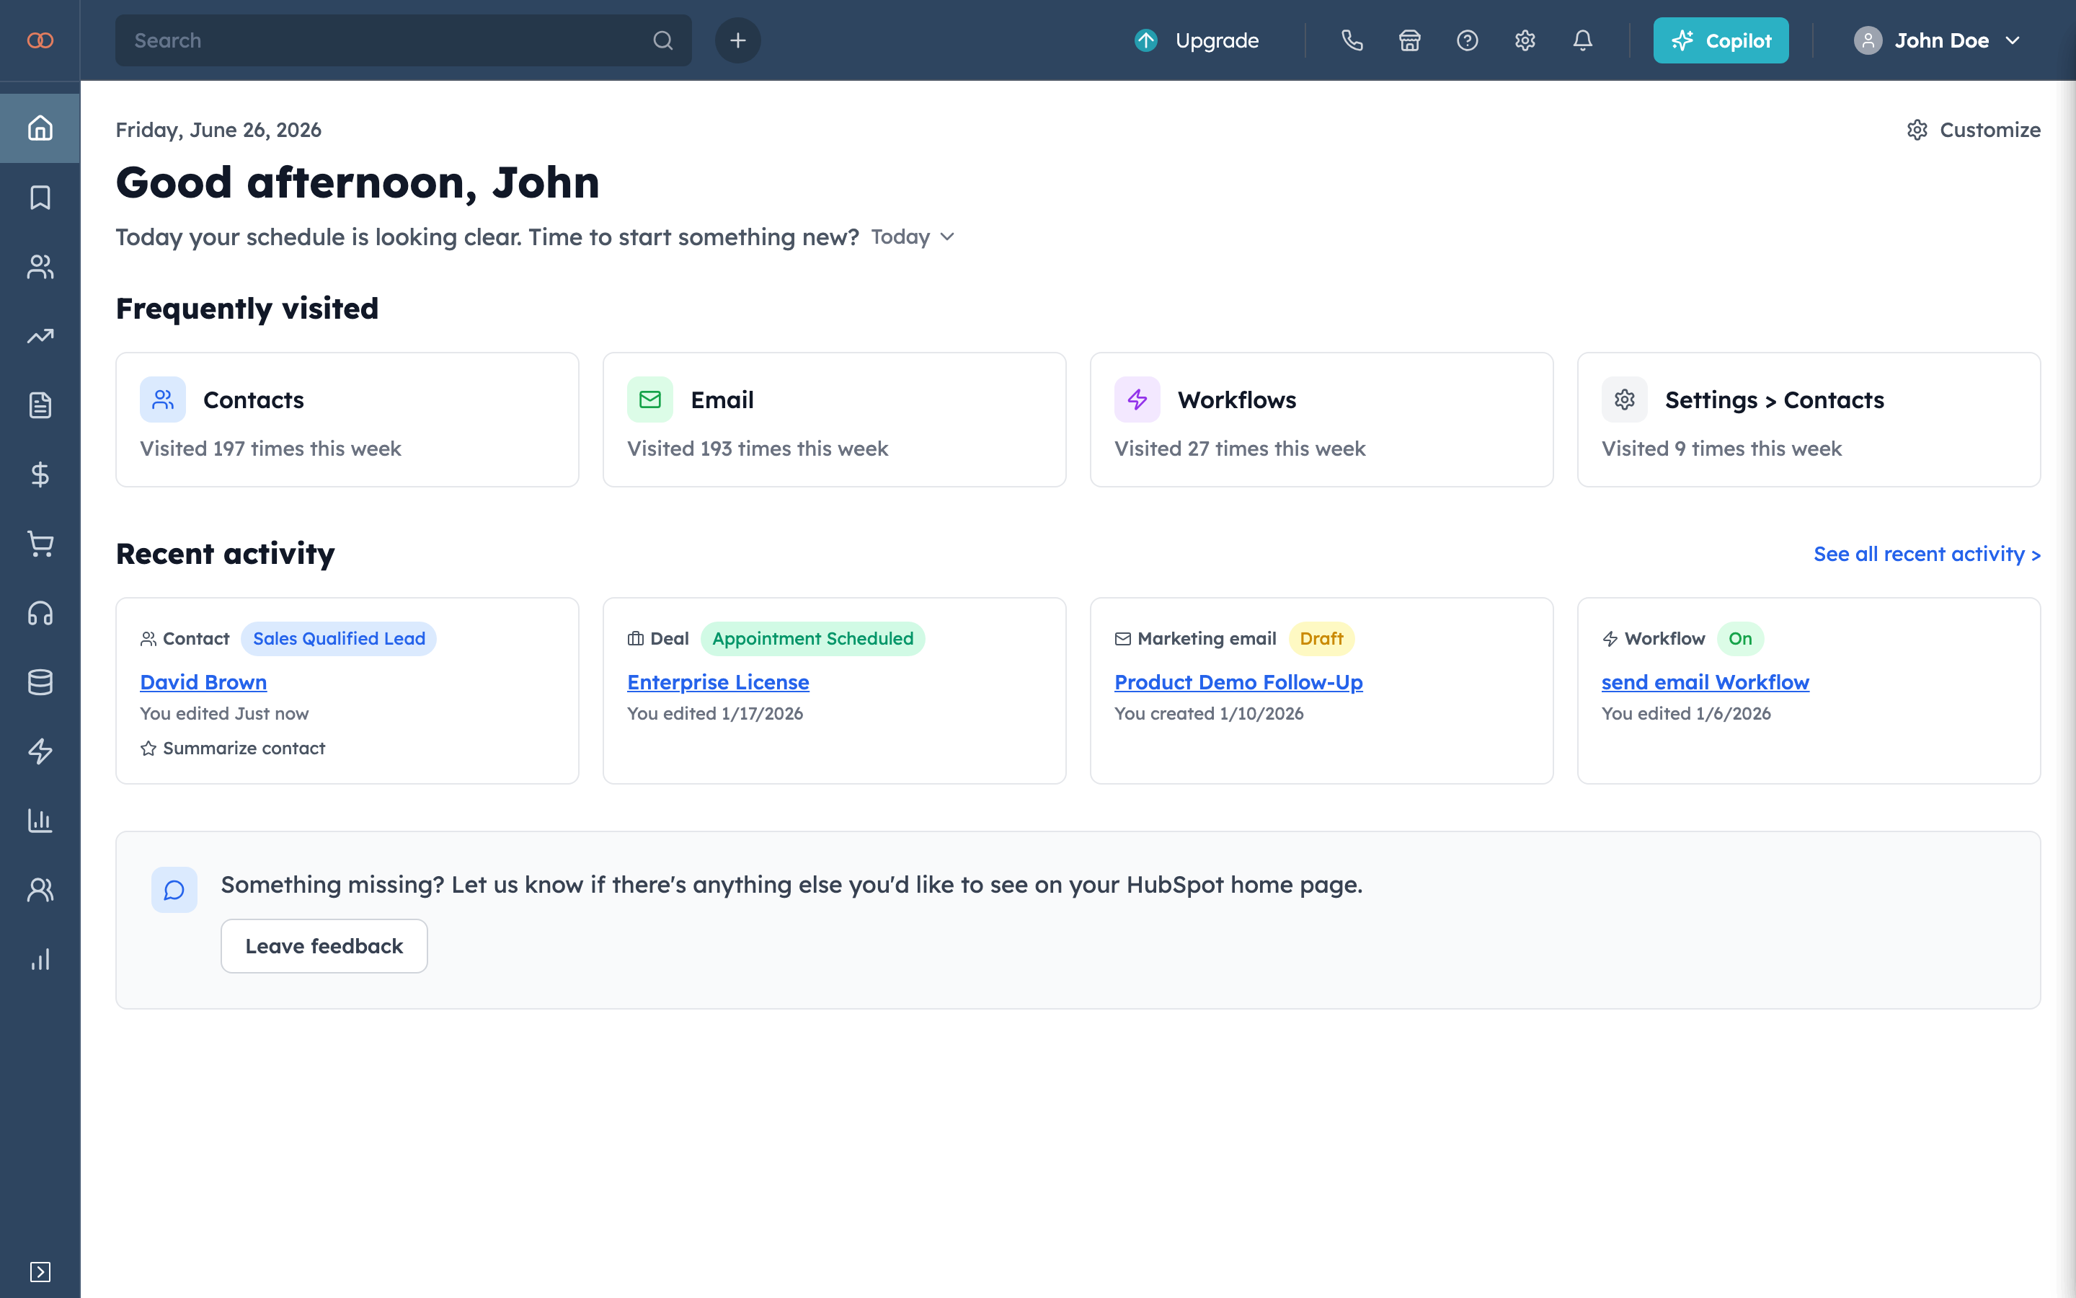Click the search magnifier icon
Image resolution: width=2076 pixels, height=1298 pixels.
663,40
